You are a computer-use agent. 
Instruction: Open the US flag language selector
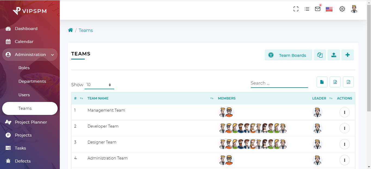click(329, 9)
